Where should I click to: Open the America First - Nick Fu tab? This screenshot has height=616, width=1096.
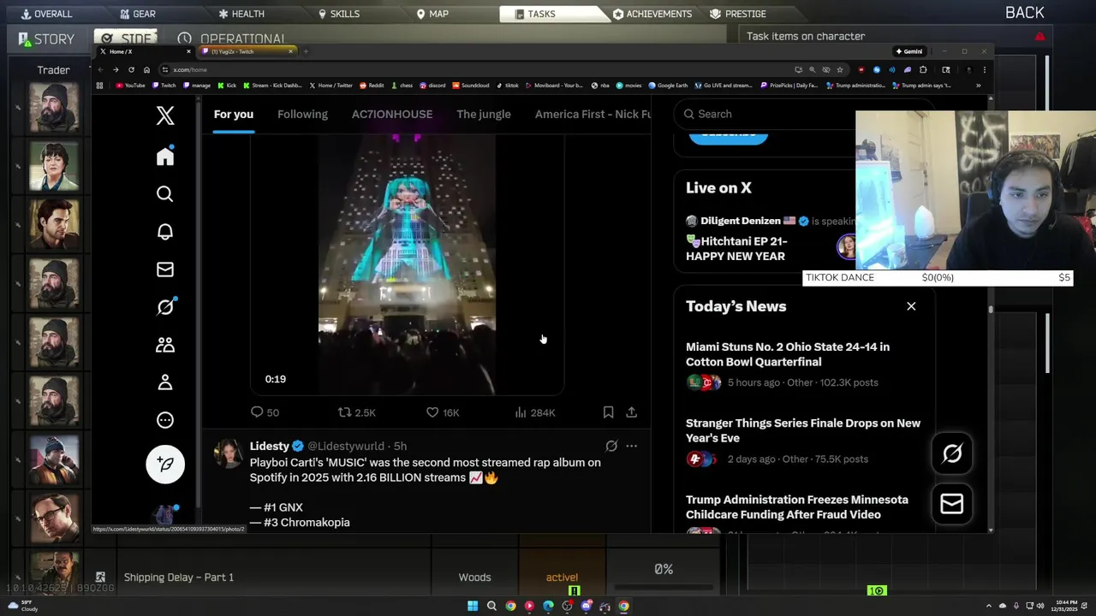(x=593, y=114)
